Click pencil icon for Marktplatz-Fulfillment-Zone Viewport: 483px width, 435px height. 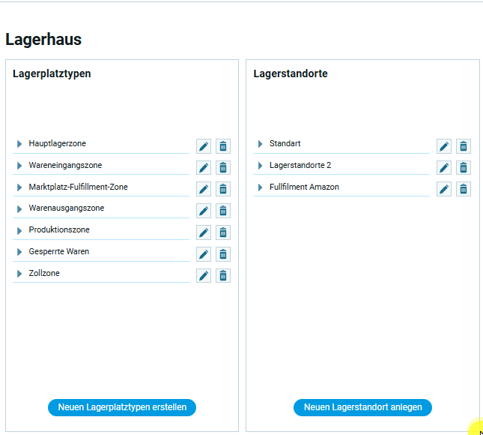pos(203,189)
